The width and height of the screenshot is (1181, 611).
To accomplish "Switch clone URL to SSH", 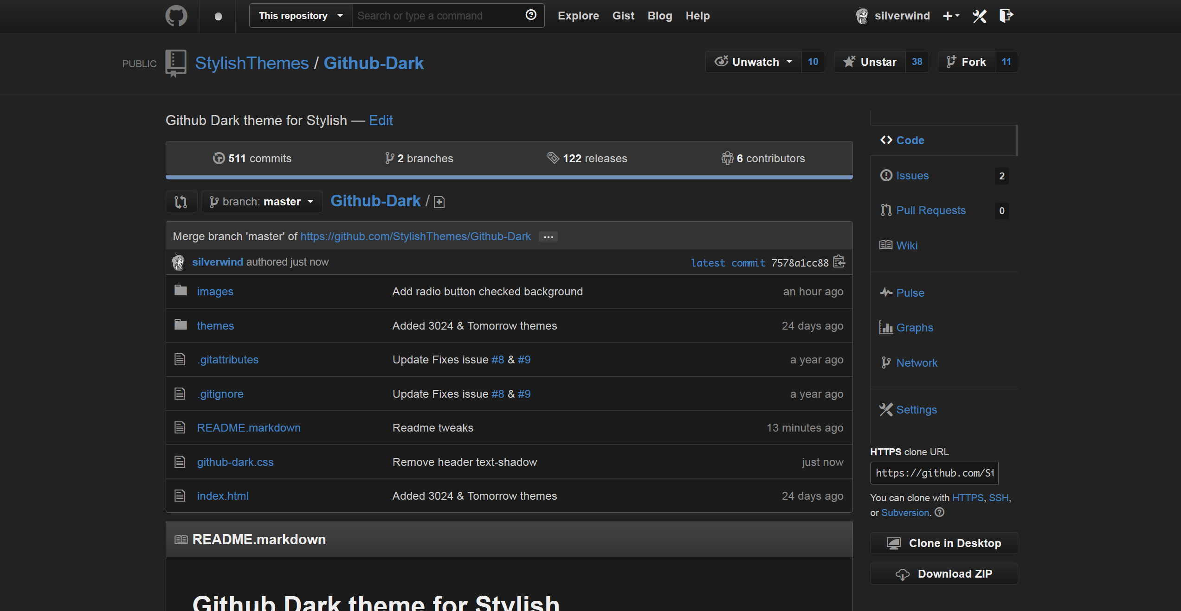I will [x=999, y=498].
